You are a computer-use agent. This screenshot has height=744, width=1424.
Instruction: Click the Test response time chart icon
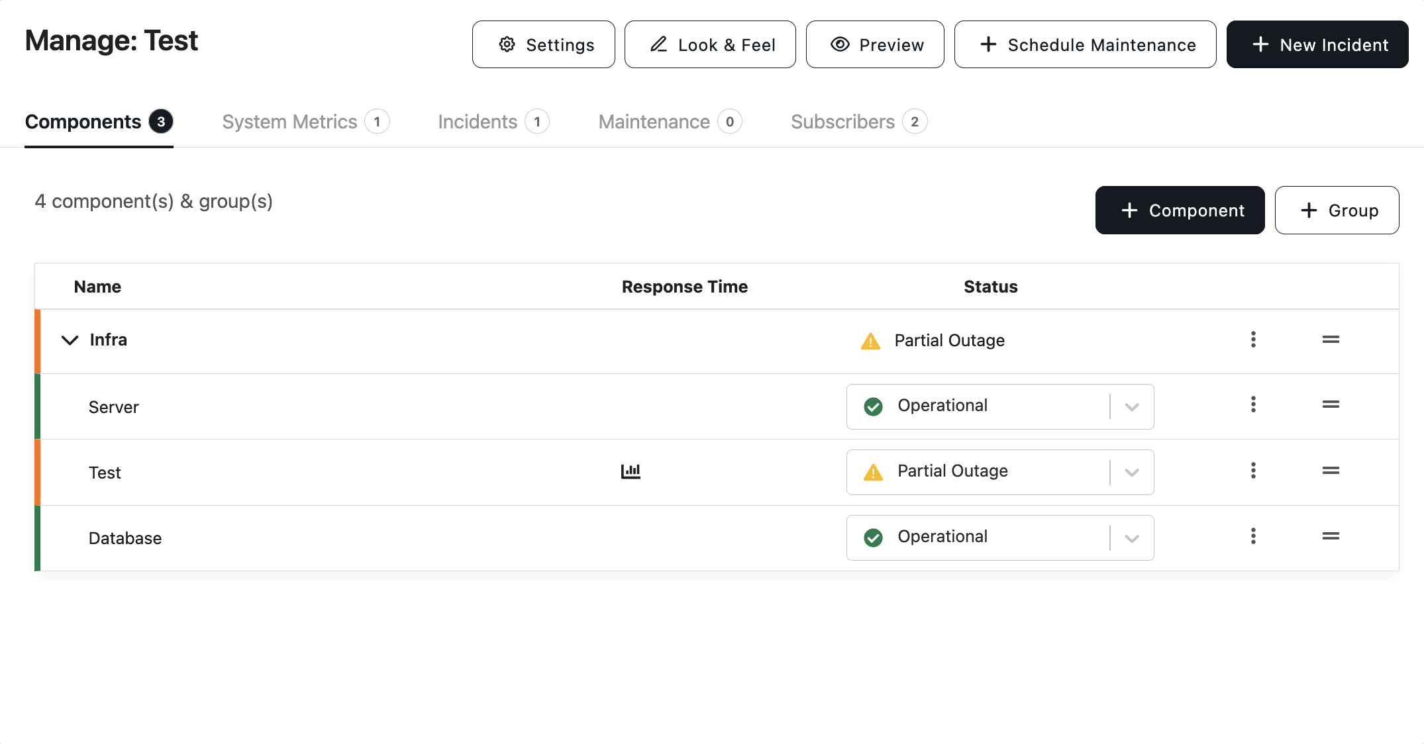click(x=631, y=471)
